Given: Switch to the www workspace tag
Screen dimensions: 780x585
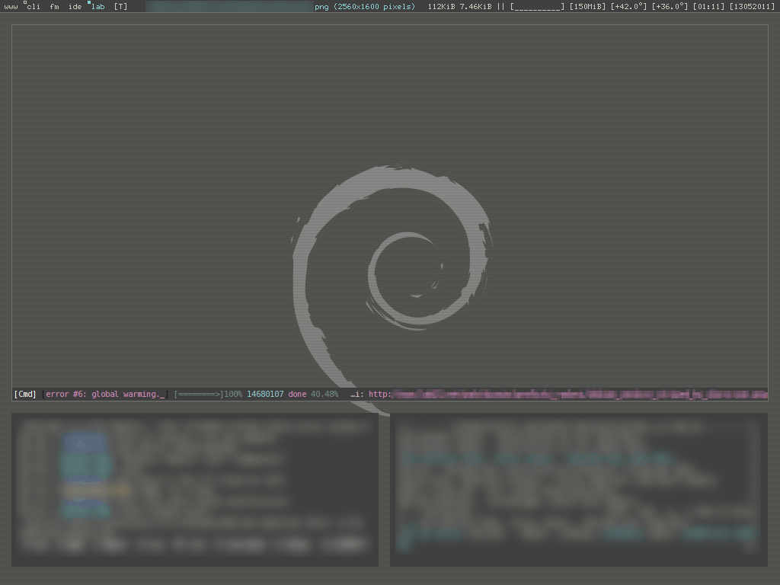Looking at the screenshot, I should click(10, 7).
